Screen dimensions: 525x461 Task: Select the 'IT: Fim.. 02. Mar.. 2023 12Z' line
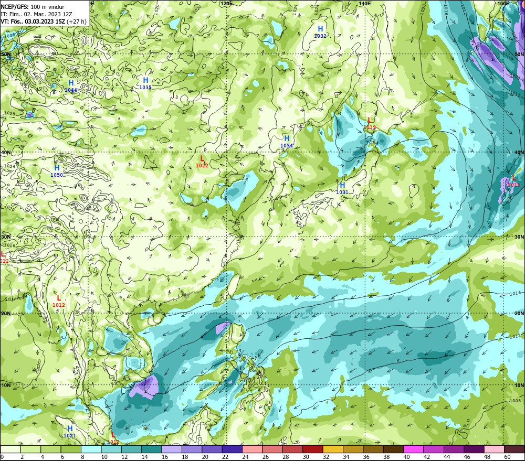(37, 14)
